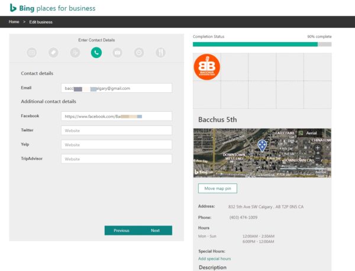
Task: Open the restaurant fork-knife step icon
Action: (160, 53)
